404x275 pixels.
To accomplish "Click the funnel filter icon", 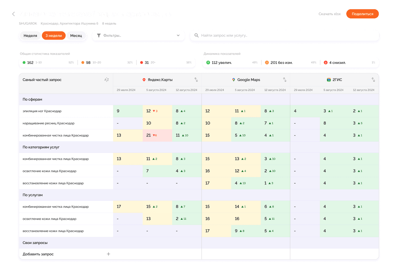I will 99,35.
